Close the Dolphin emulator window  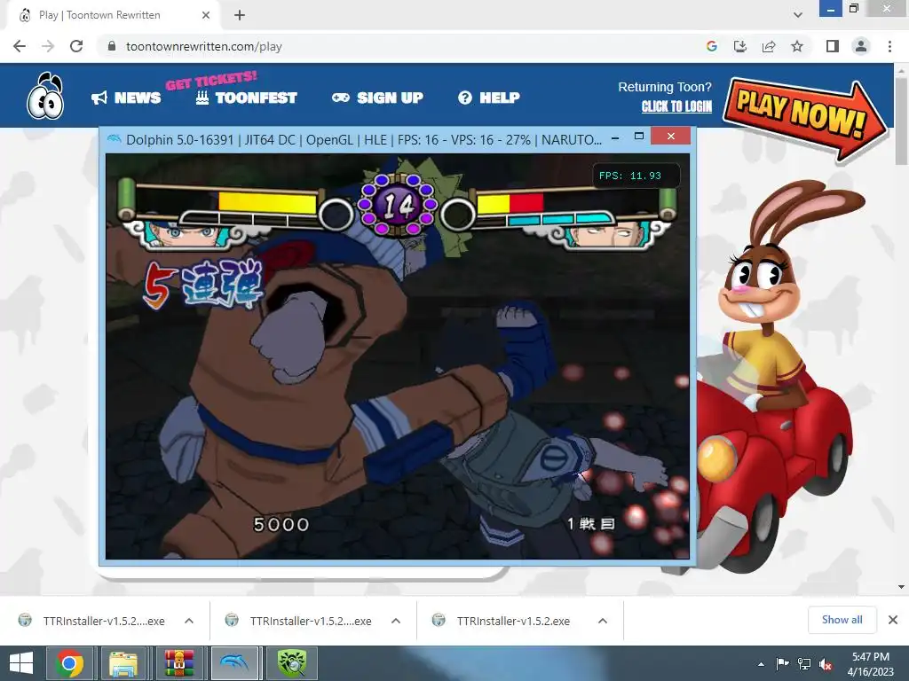point(671,136)
